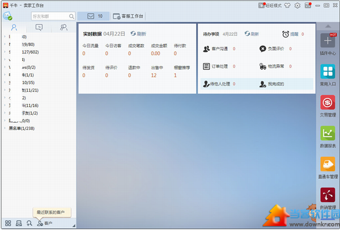Click the 负面评价 icon
The height and width of the screenshot is (230, 340).
pos(262,49)
